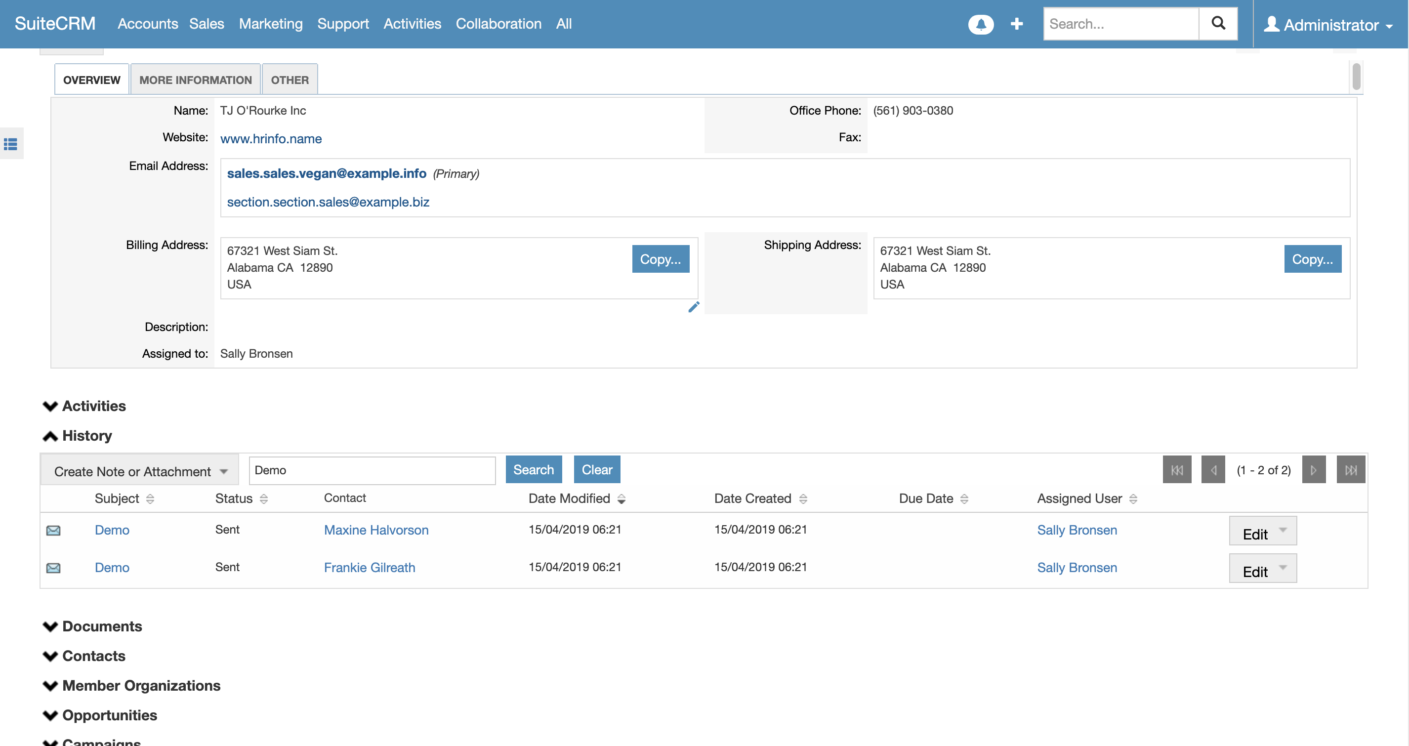Expand the Opportunities subpanel
Image resolution: width=1409 pixels, height=746 pixels.
pos(50,715)
